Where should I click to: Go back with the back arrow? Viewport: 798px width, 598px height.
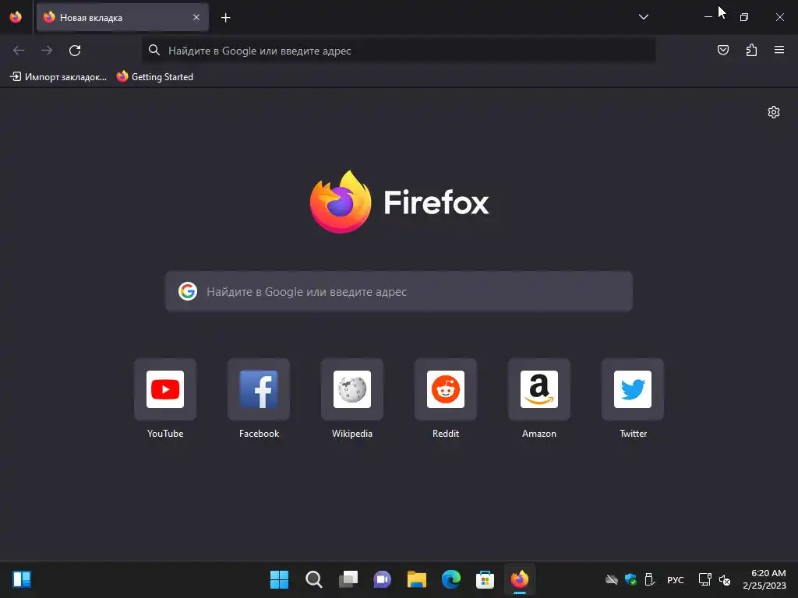click(x=19, y=51)
